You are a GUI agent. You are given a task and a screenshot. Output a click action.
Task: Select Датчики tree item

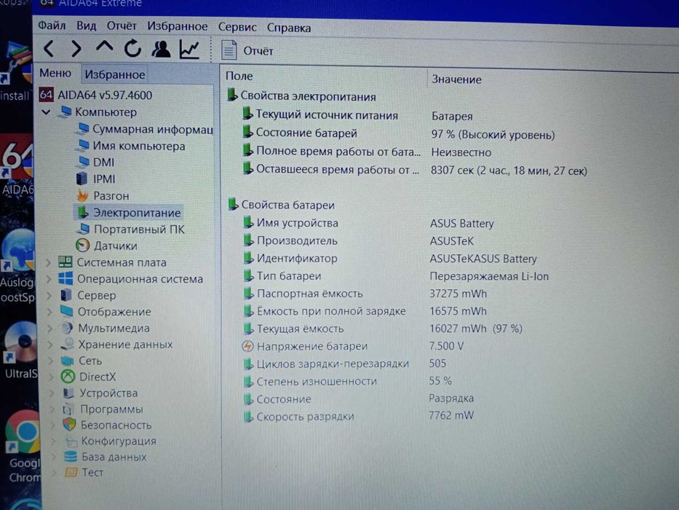point(107,246)
